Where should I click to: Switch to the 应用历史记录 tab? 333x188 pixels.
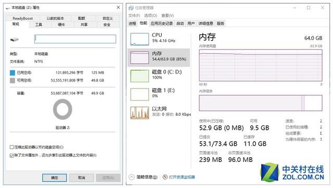pyautogui.click(x=162, y=23)
